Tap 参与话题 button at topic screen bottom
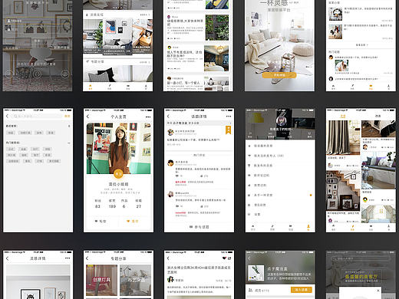The width and height of the screenshot is (399, 299). point(199,227)
